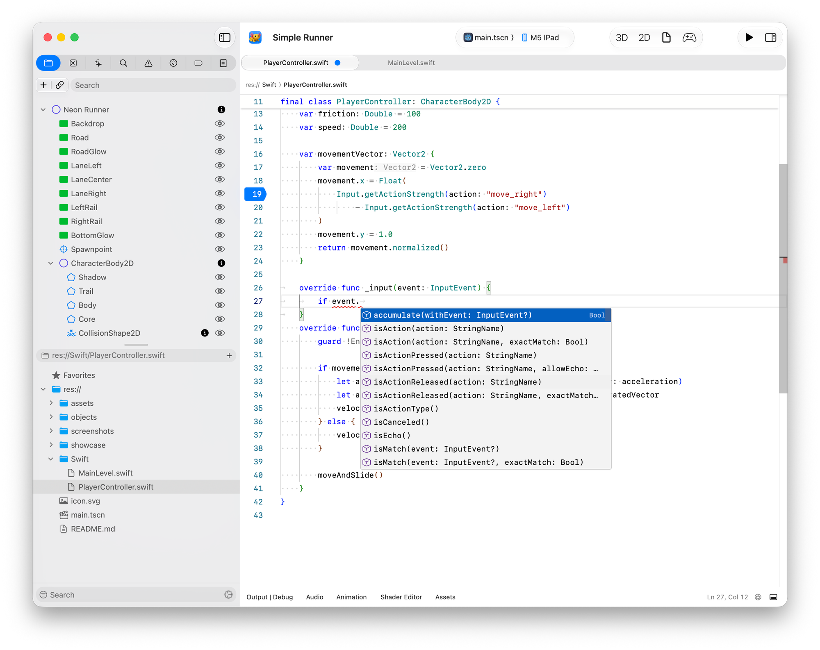Open the tag-shaped icon sidebar tab
The image size is (820, 650).
pos(198,63)
